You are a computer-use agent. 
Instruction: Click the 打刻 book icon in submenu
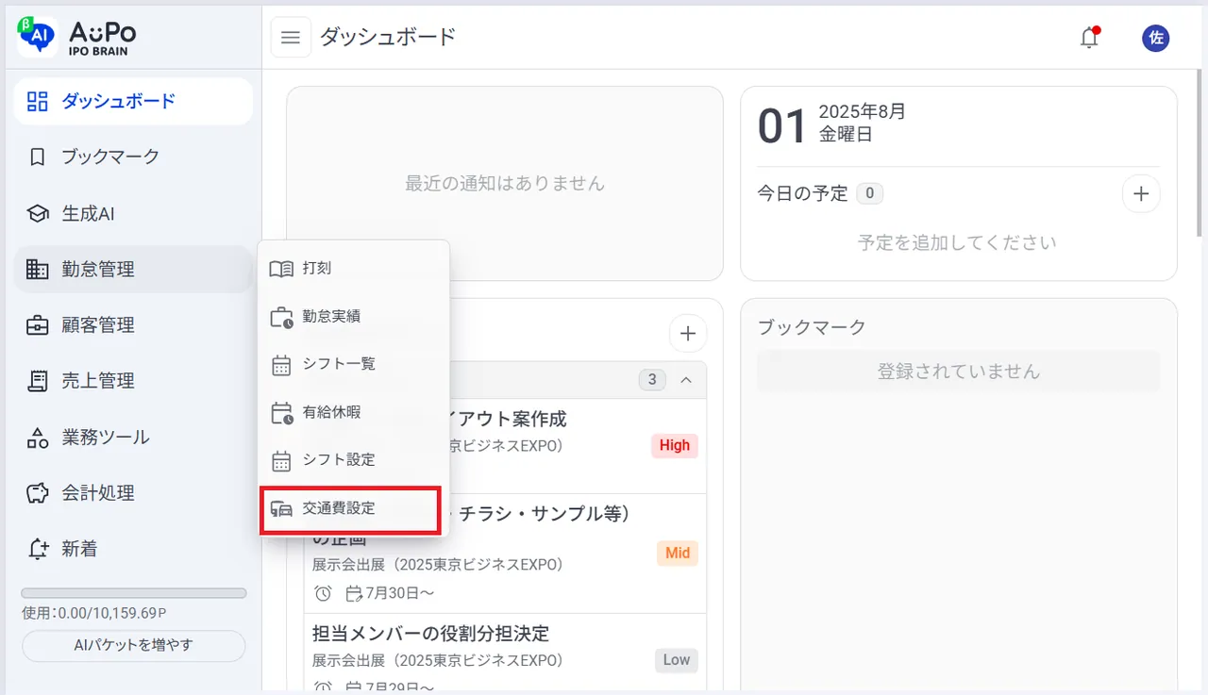click(x=281, y=269)
